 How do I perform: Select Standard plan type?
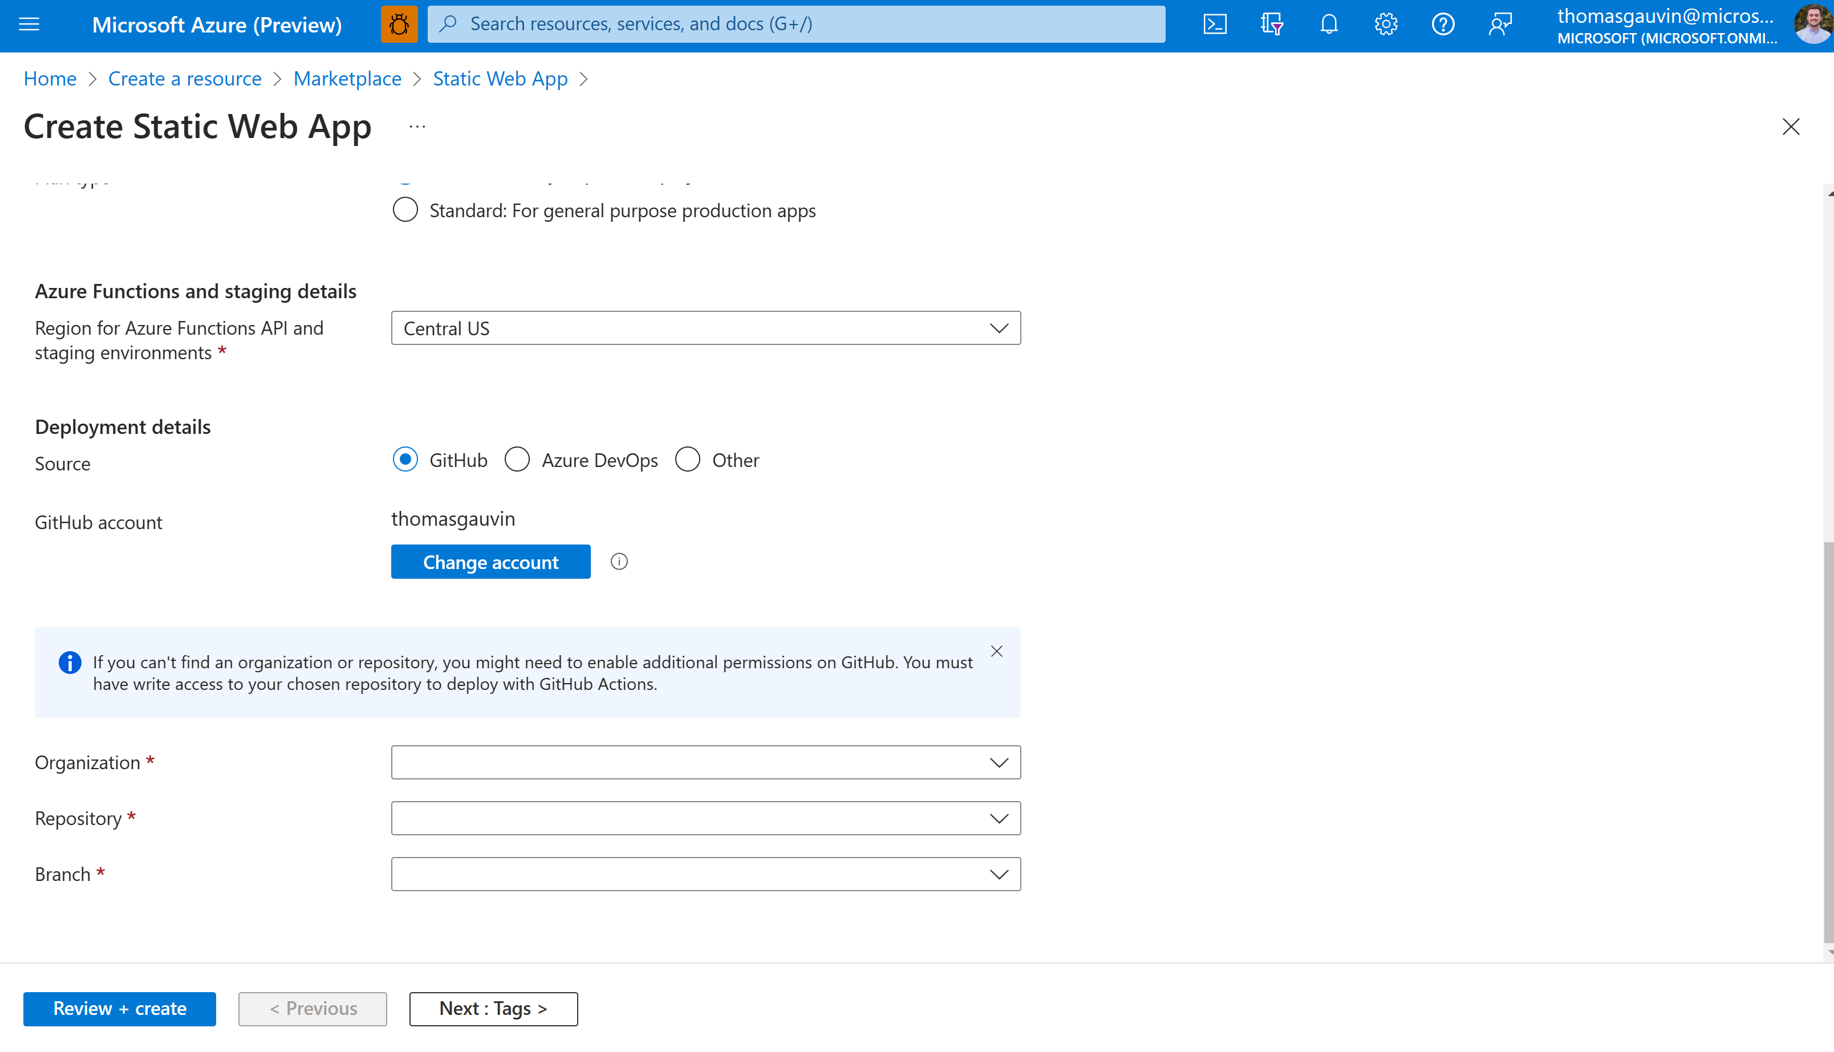405,209
